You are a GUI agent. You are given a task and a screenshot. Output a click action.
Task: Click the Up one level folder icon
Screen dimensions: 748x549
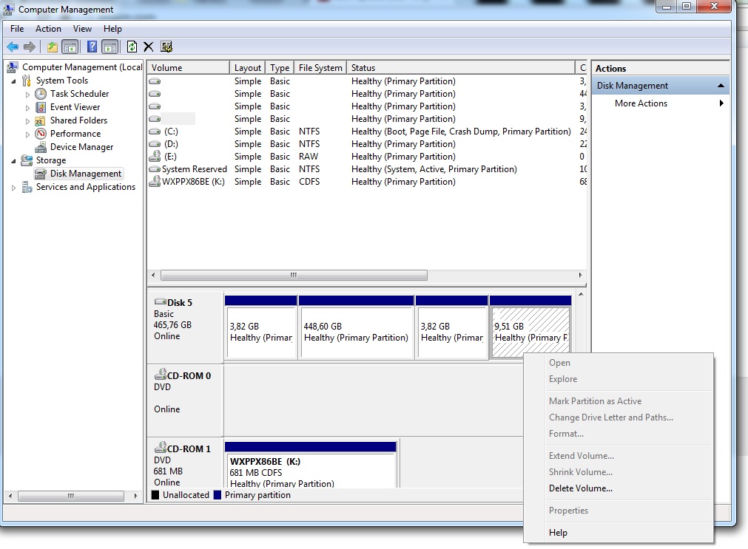coord(52,47)
